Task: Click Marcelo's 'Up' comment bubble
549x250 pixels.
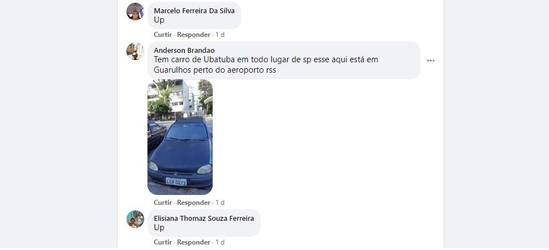Action: (194, 15)
